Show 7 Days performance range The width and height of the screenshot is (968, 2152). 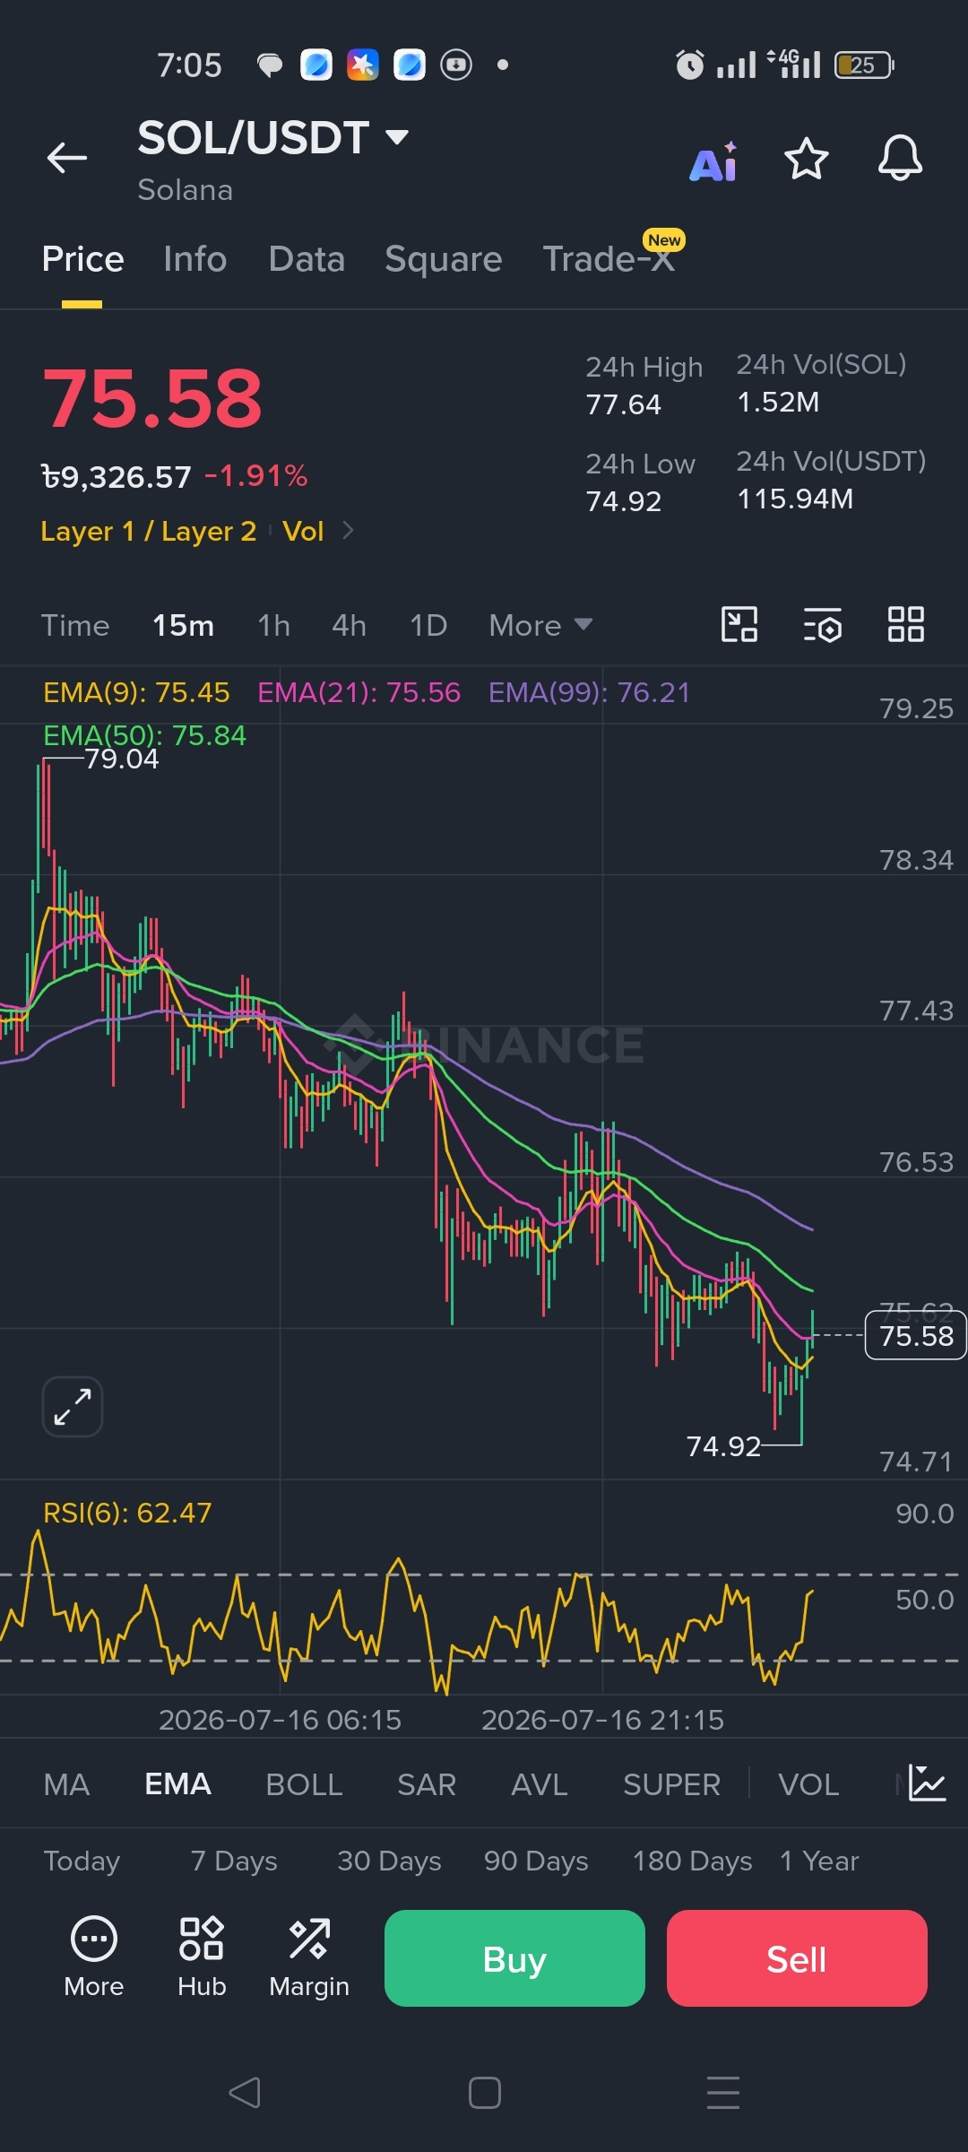pyautogui.click(x=234, y=1861)
